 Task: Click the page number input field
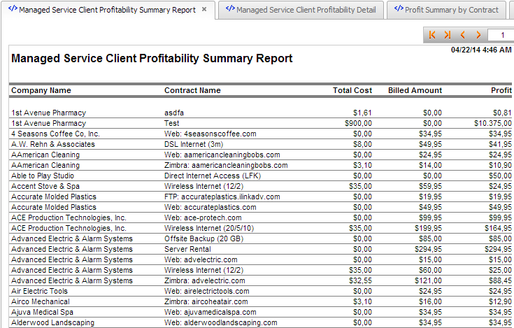click(501, 35)
